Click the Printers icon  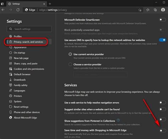pyautogui.click(x=11, y=96)
